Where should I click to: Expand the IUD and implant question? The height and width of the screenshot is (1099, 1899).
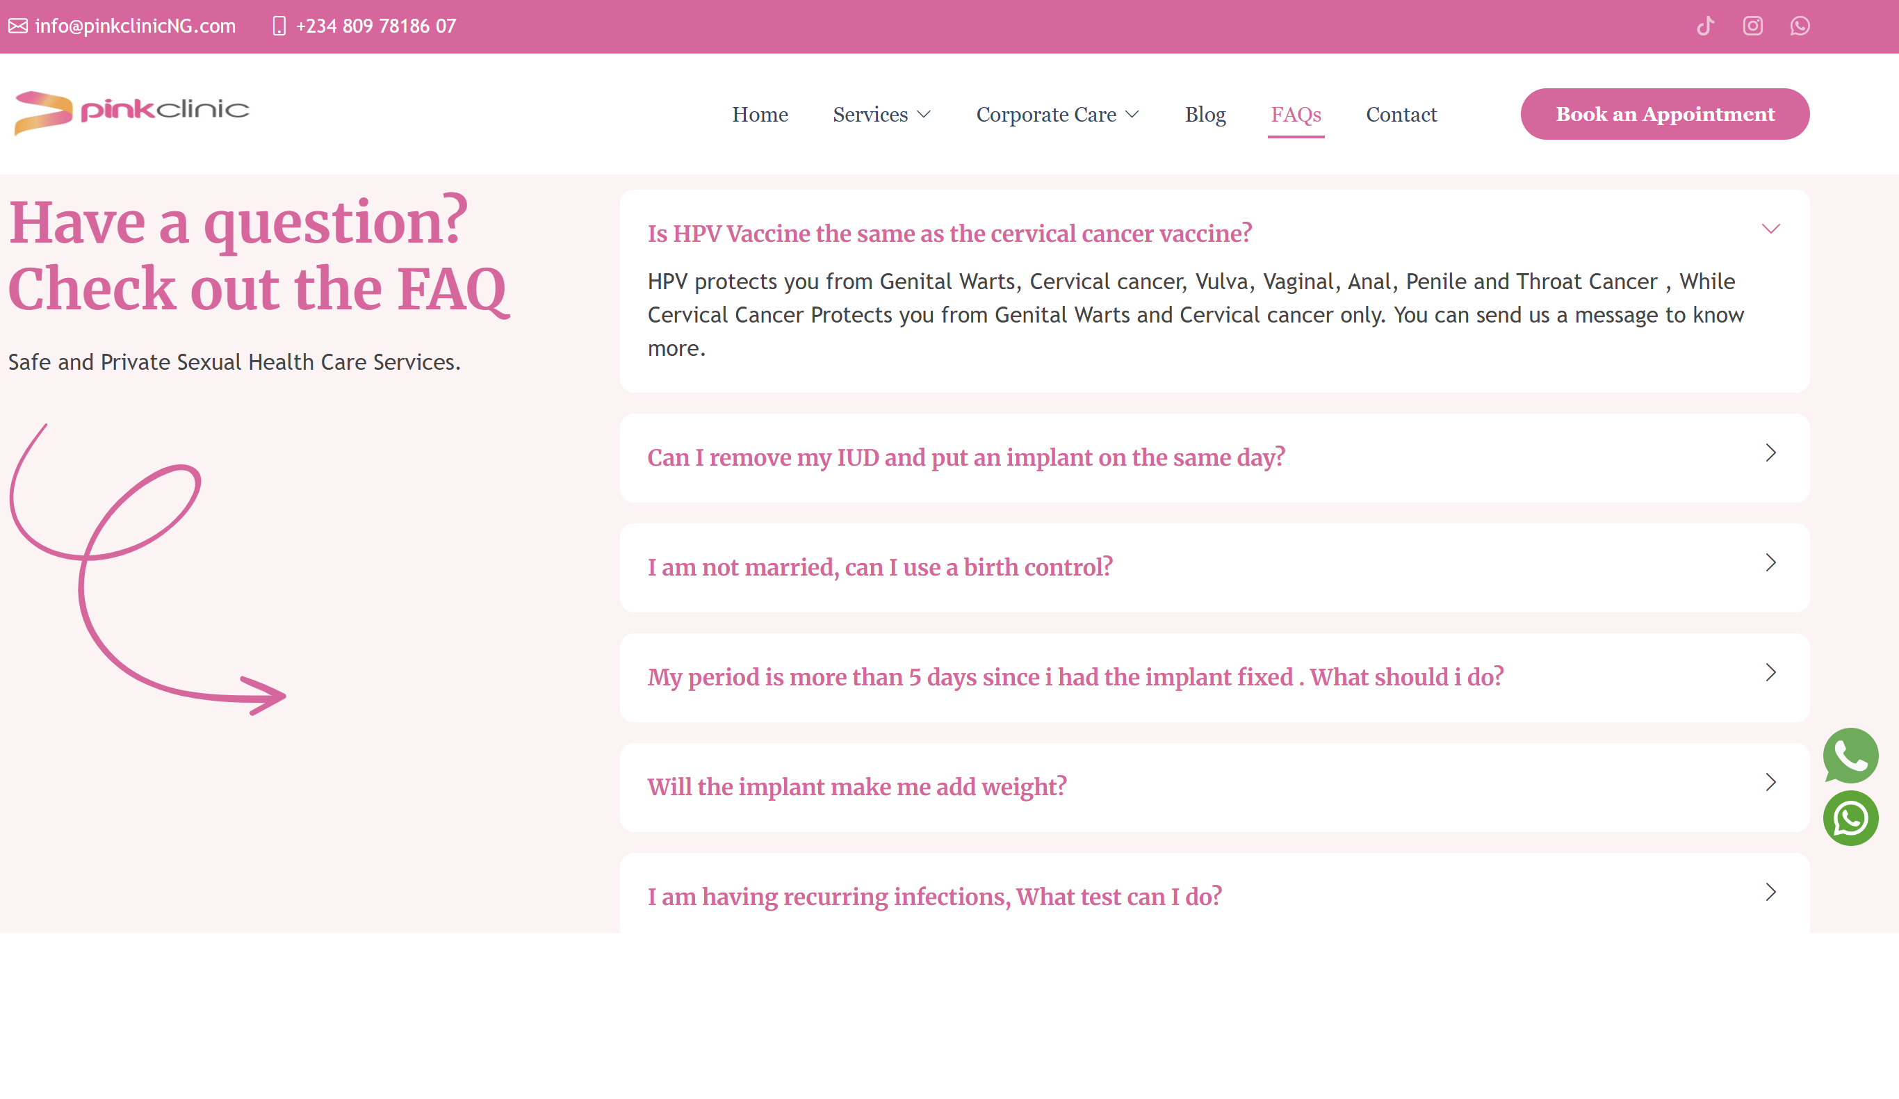coord(966,457)
